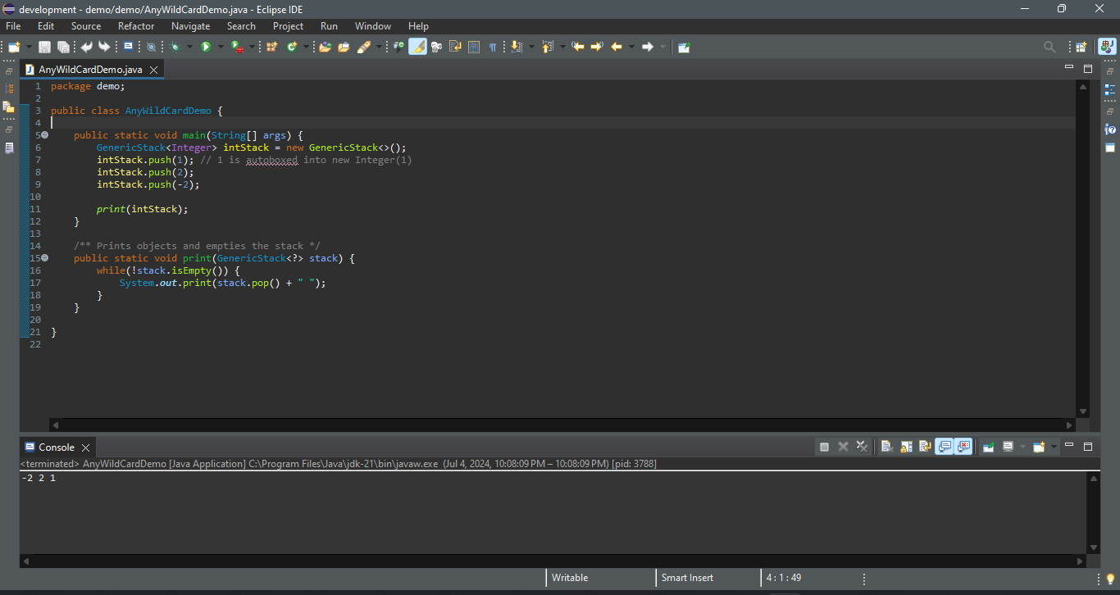Viewport: 1120px width, 595px height.
Task: Click the New Java Package icon
Action: 272,48
